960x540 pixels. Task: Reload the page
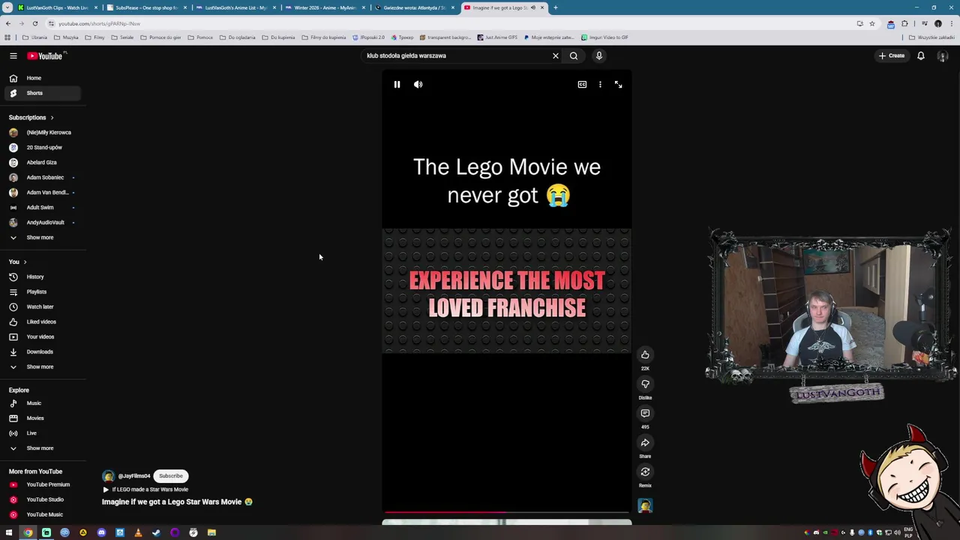coord(34,23)
